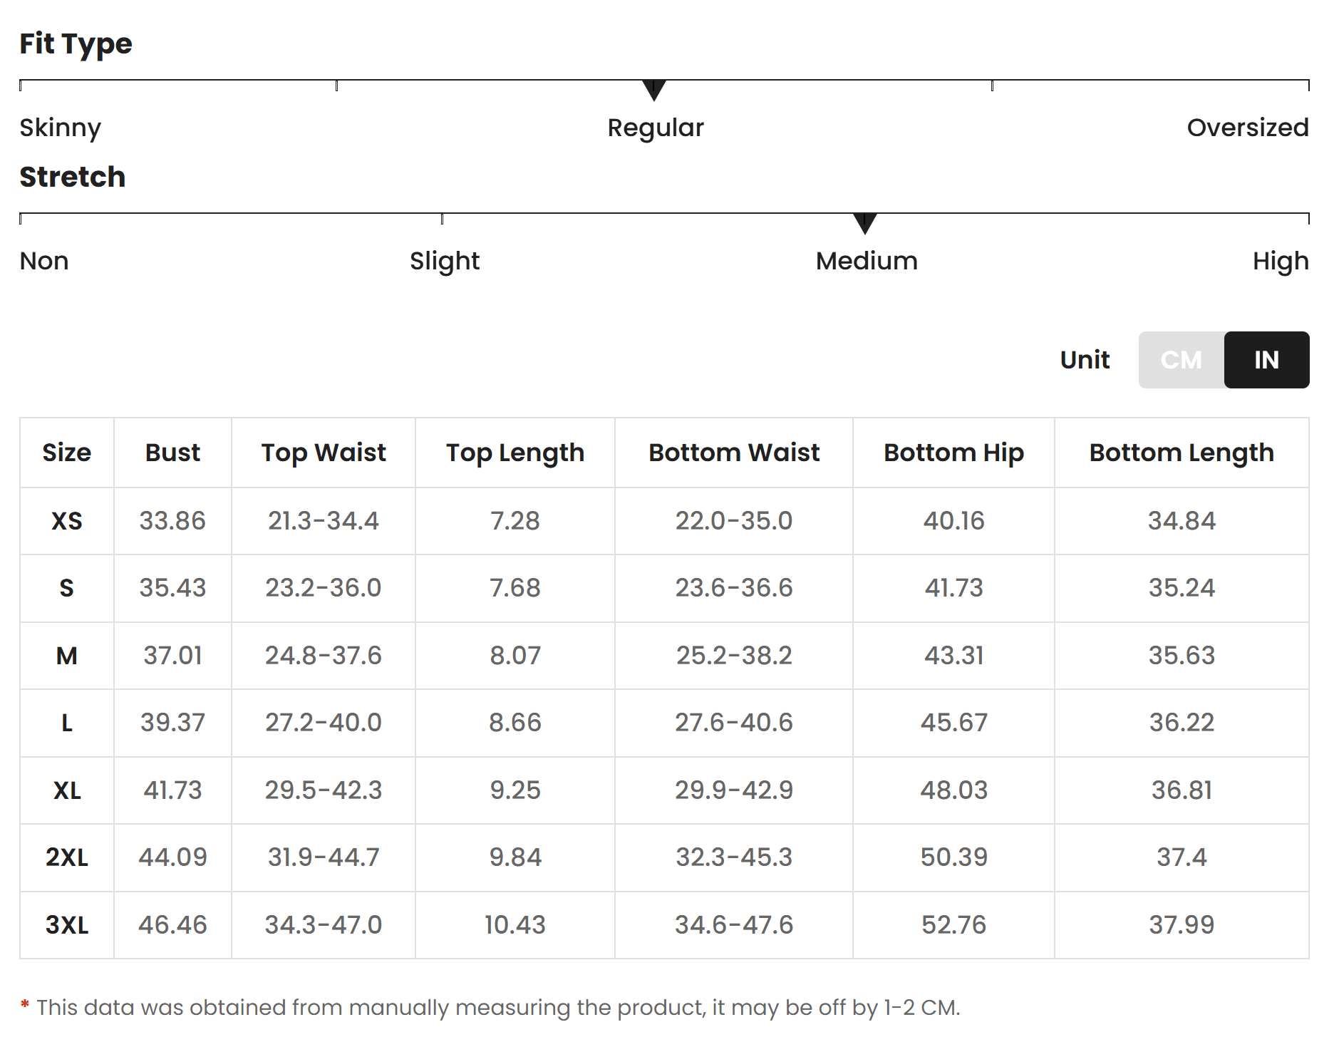This screenshot has width=1334, height=1037.
Task: Click the Top Waist column header
Action: (x=324, y=453)
